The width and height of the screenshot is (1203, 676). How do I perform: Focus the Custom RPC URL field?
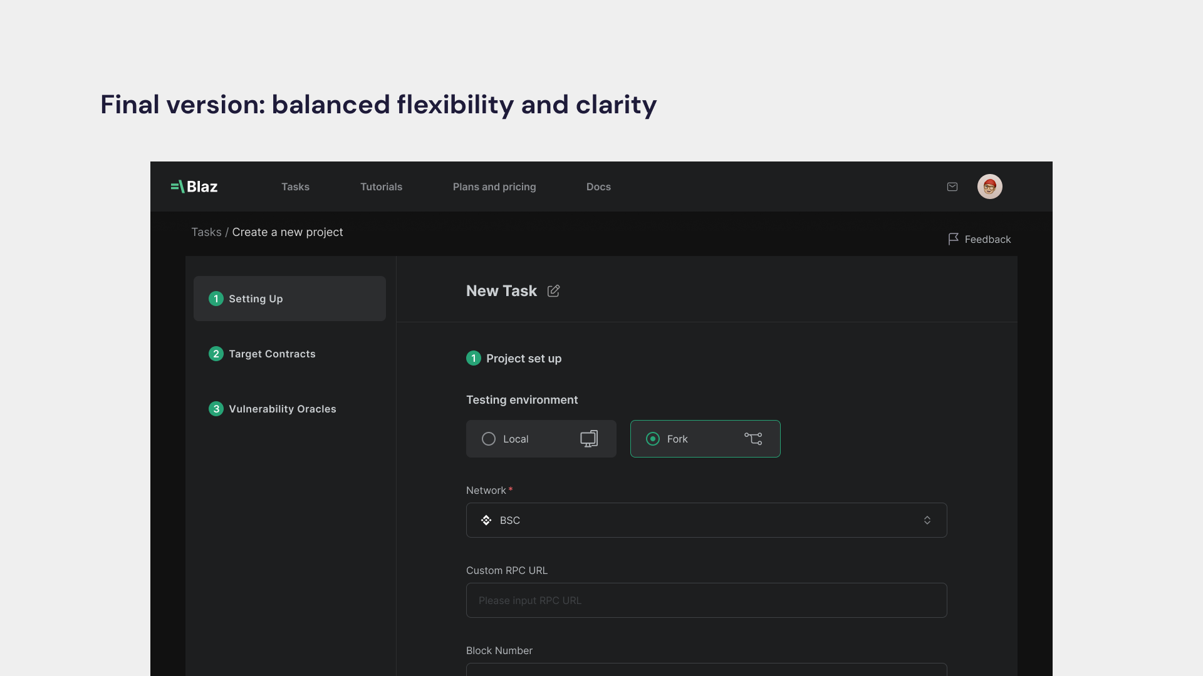click(706, 600)
